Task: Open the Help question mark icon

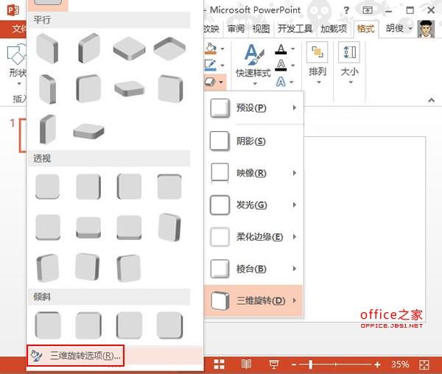Action: pos(346,10)
